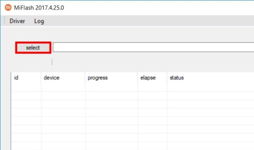Viewport: 254px width, 150px height.
Task: Open the Driver menu
Action: tap(17, 21)
